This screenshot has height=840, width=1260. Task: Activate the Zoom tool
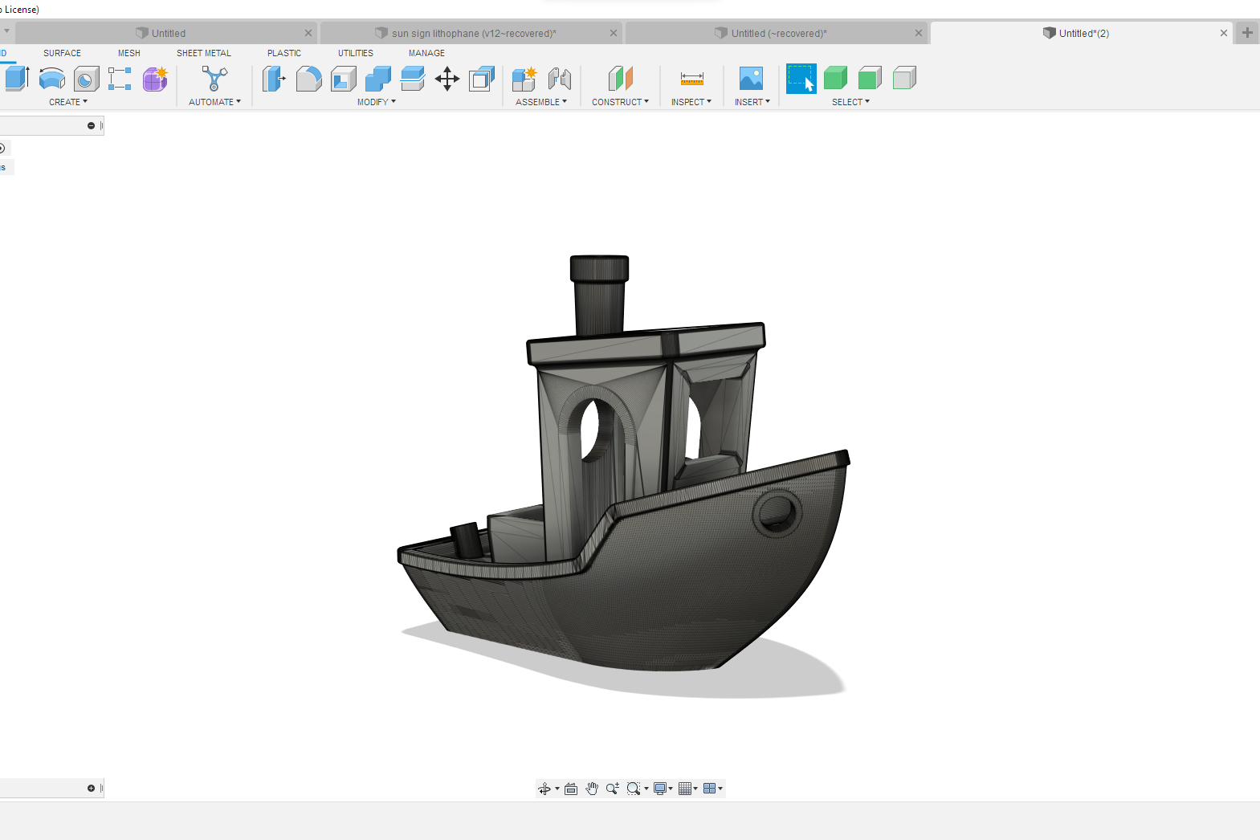coord(613,789)
